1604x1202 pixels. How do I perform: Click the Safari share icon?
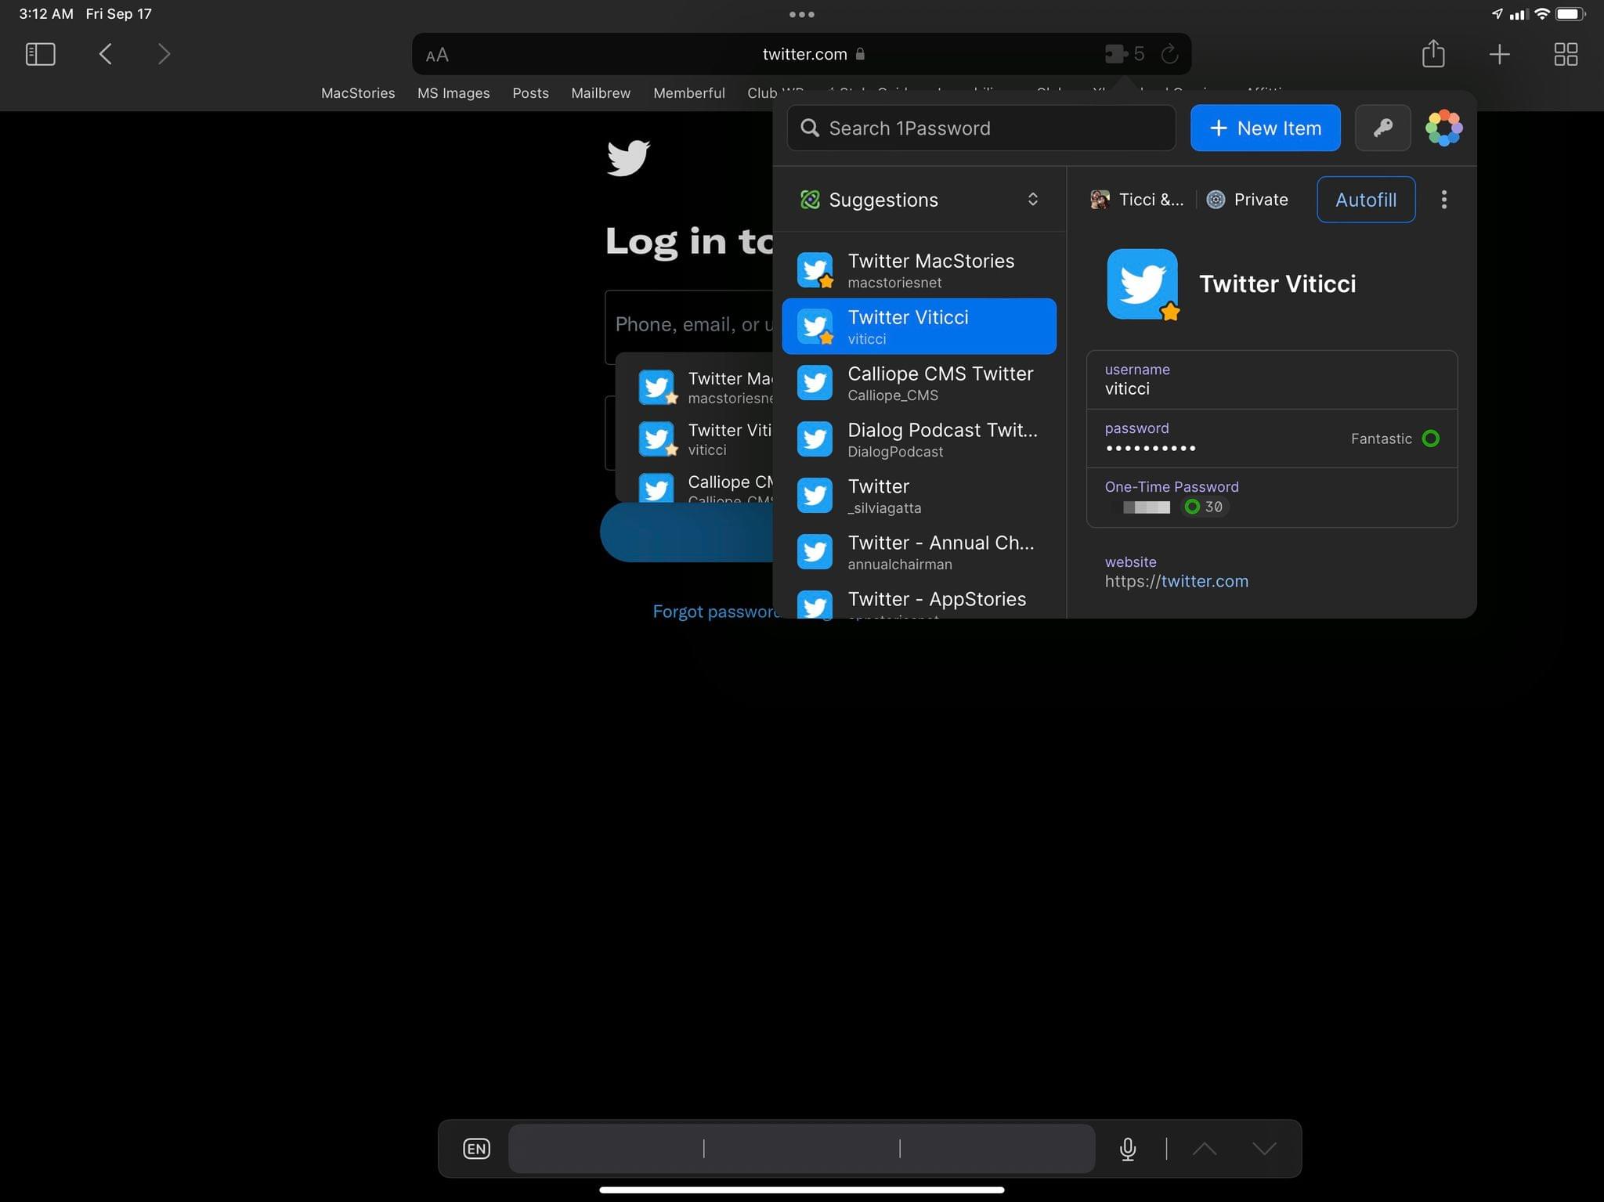coord(1433,53)
